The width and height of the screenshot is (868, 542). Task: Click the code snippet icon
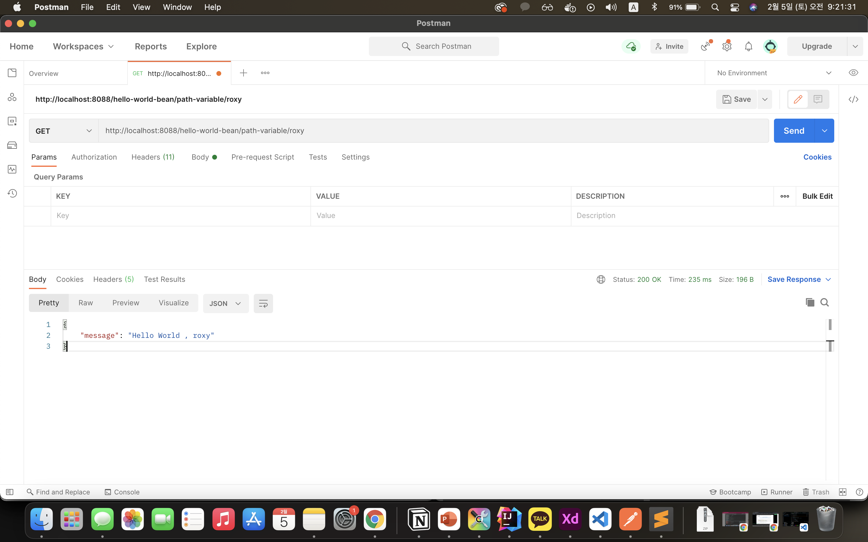click(x=853, y=99)
